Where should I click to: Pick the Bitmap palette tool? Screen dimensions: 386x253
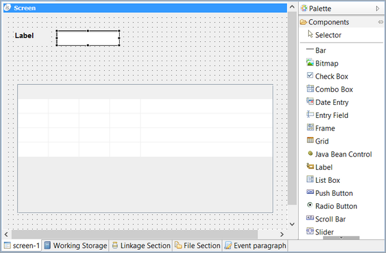pos(322,63)
